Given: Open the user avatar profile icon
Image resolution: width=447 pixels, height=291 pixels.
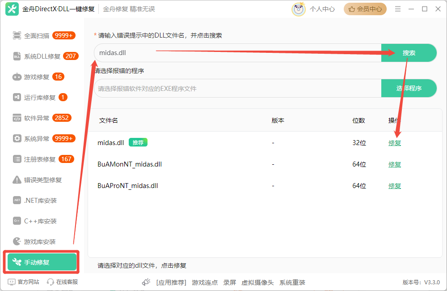Looking at the screenshot, I should [298, 9].
